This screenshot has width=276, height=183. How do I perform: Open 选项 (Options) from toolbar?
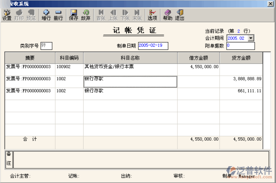click(152, 15)
